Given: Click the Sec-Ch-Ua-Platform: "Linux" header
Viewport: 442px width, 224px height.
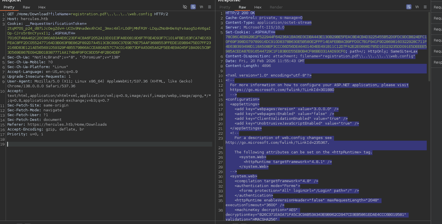Looking at the screenshot, I should [38, 67].
